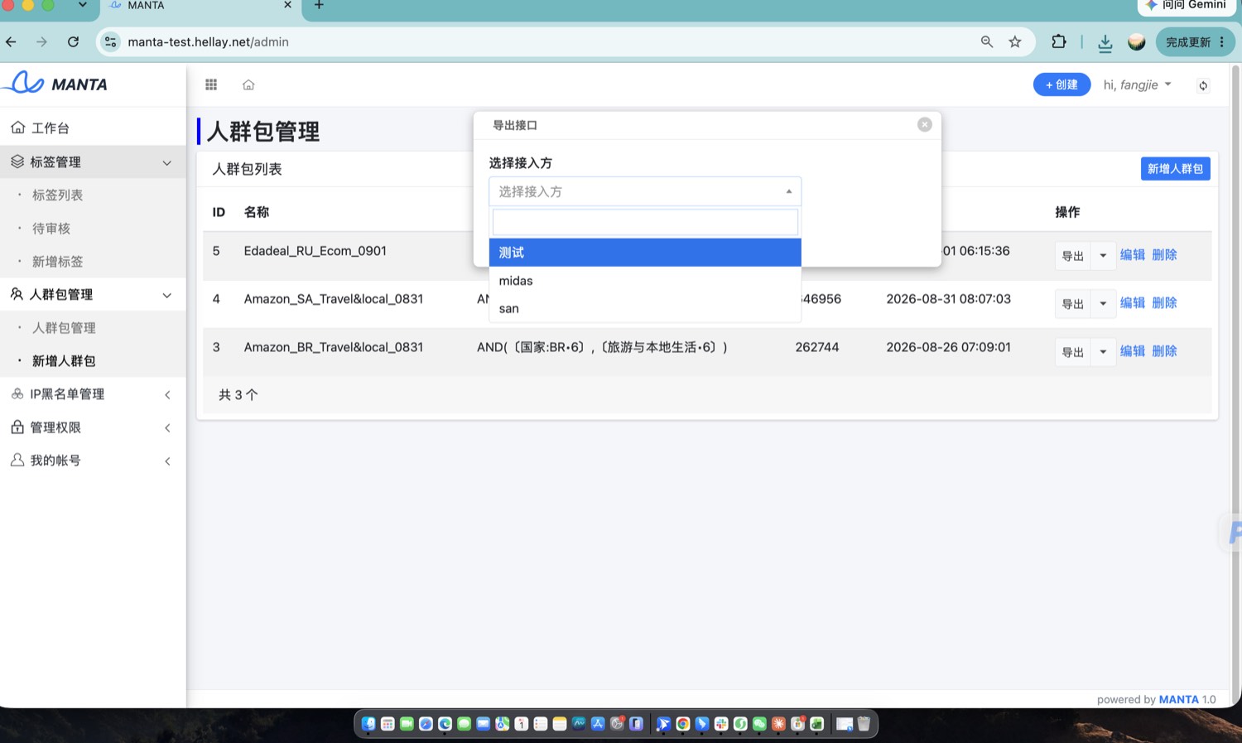Image resolution: width=1242 pixels, height=743 pixels.
Task: Open 人群包管理 sub-item in the sidebar
Action: tap(64, 328)
